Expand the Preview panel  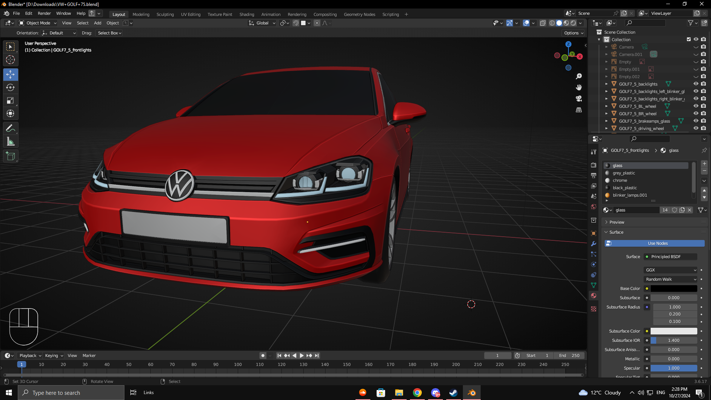coord(617,222)
